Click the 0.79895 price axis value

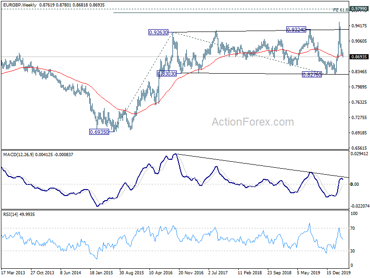click(359, 87)
